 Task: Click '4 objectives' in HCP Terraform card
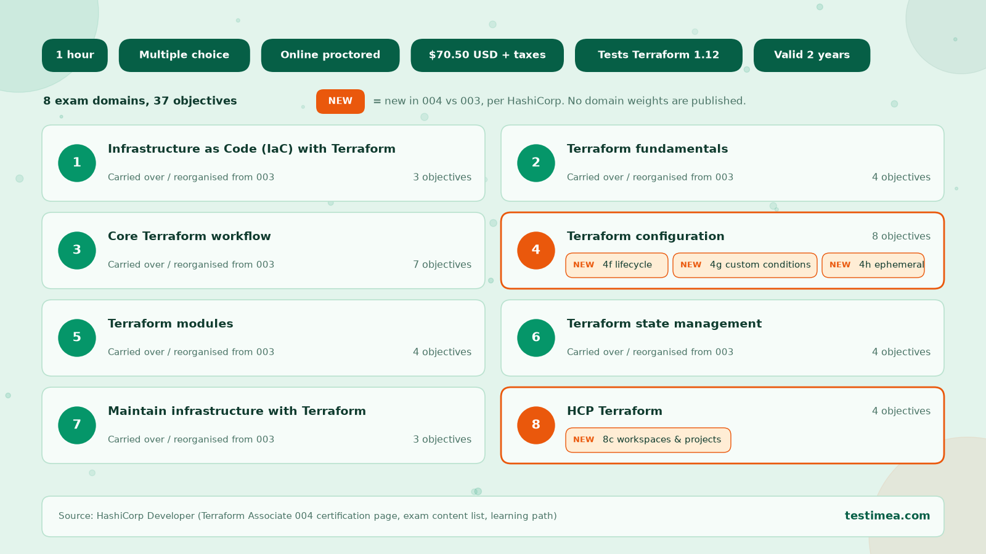(x=901, y=411)
